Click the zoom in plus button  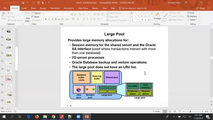203,111
